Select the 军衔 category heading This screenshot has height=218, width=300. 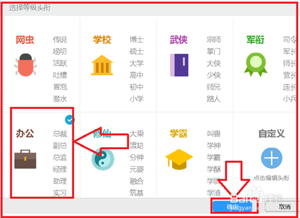point(255,40)
